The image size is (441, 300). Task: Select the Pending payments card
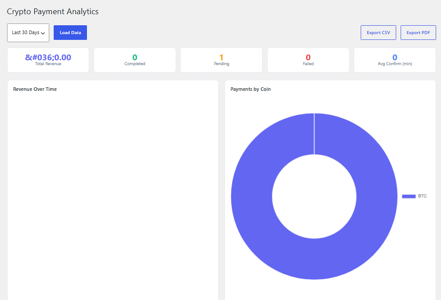coord(221,60)
